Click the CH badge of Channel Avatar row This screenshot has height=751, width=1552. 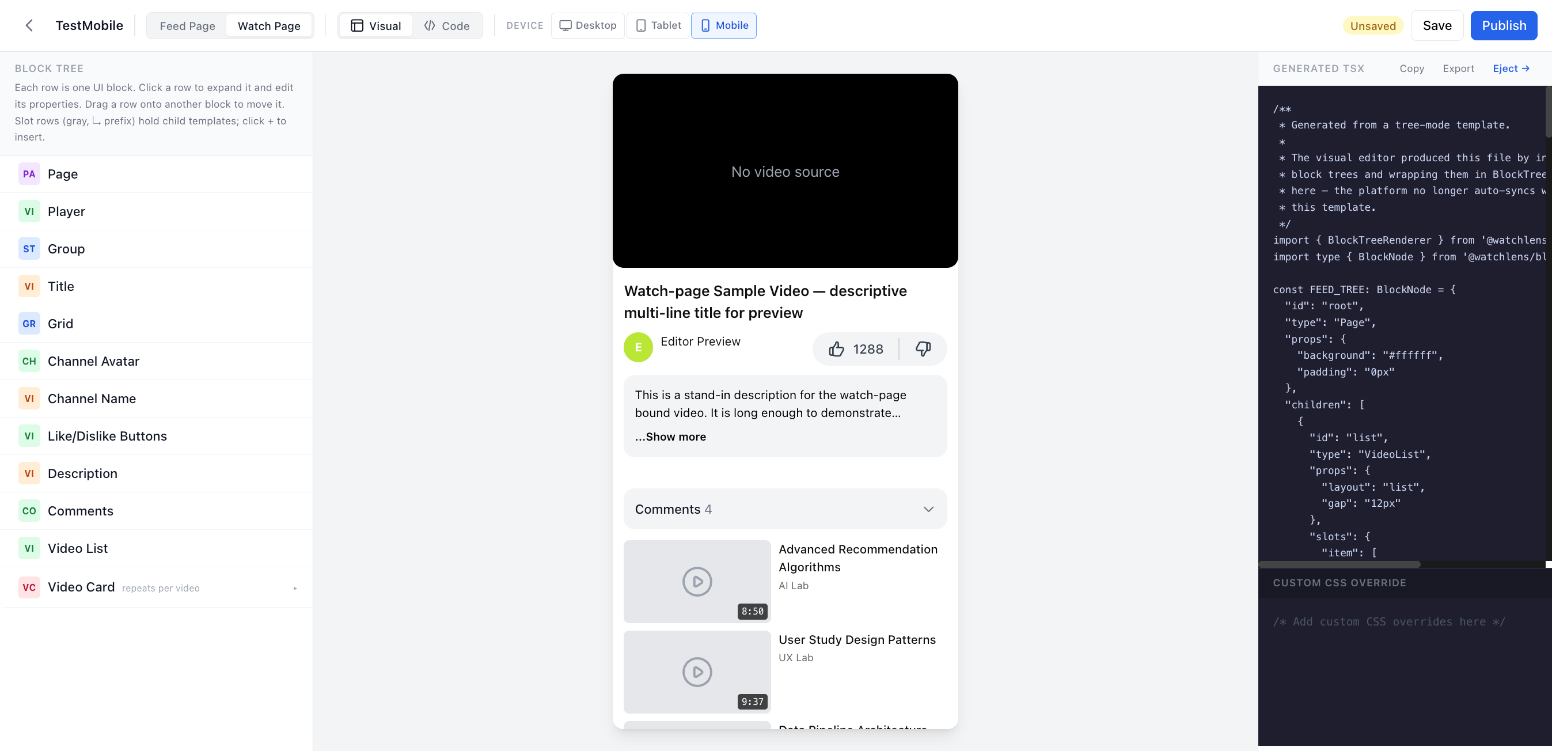click(29, 361)
